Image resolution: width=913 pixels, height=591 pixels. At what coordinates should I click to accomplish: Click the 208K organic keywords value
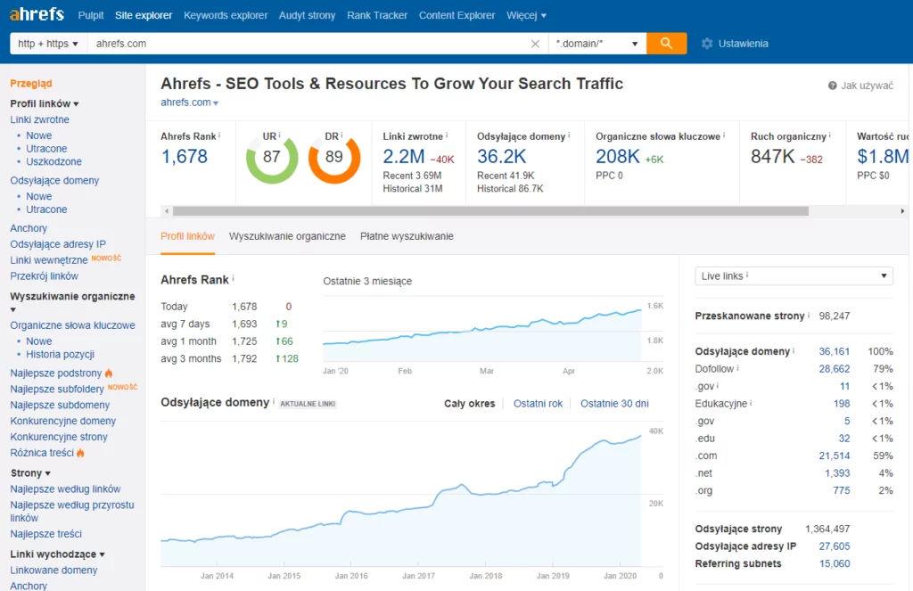tap(618, 157)
